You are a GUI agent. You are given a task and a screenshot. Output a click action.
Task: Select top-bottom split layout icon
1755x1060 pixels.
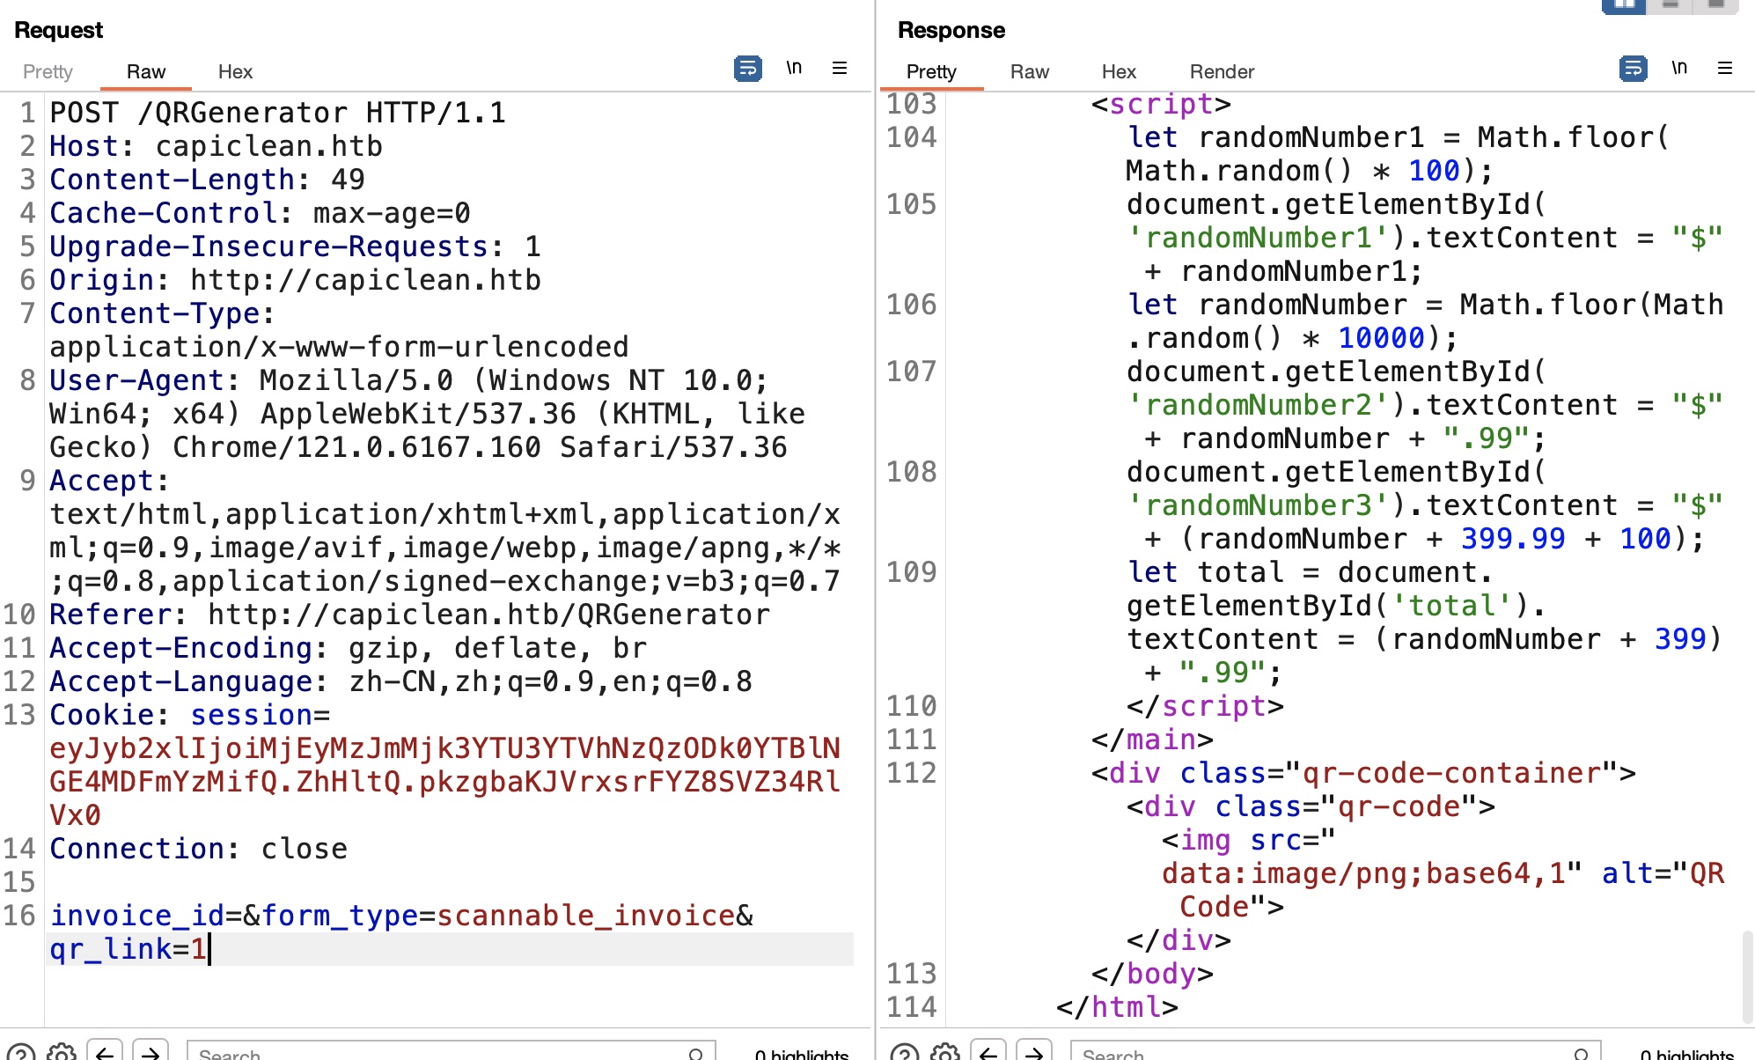pyautogui.click(x=1670, y=5)
